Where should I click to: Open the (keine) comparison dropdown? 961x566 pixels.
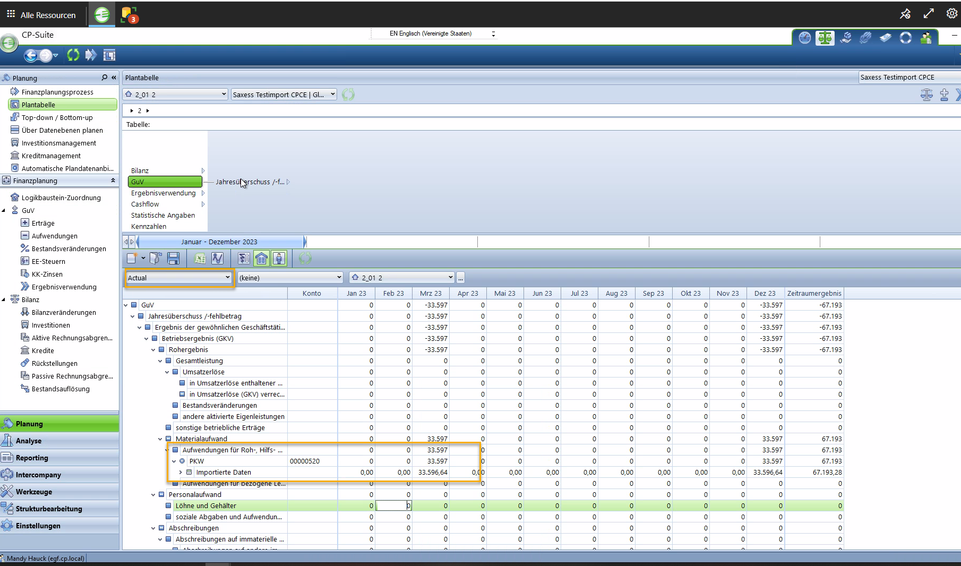[290, 278]
